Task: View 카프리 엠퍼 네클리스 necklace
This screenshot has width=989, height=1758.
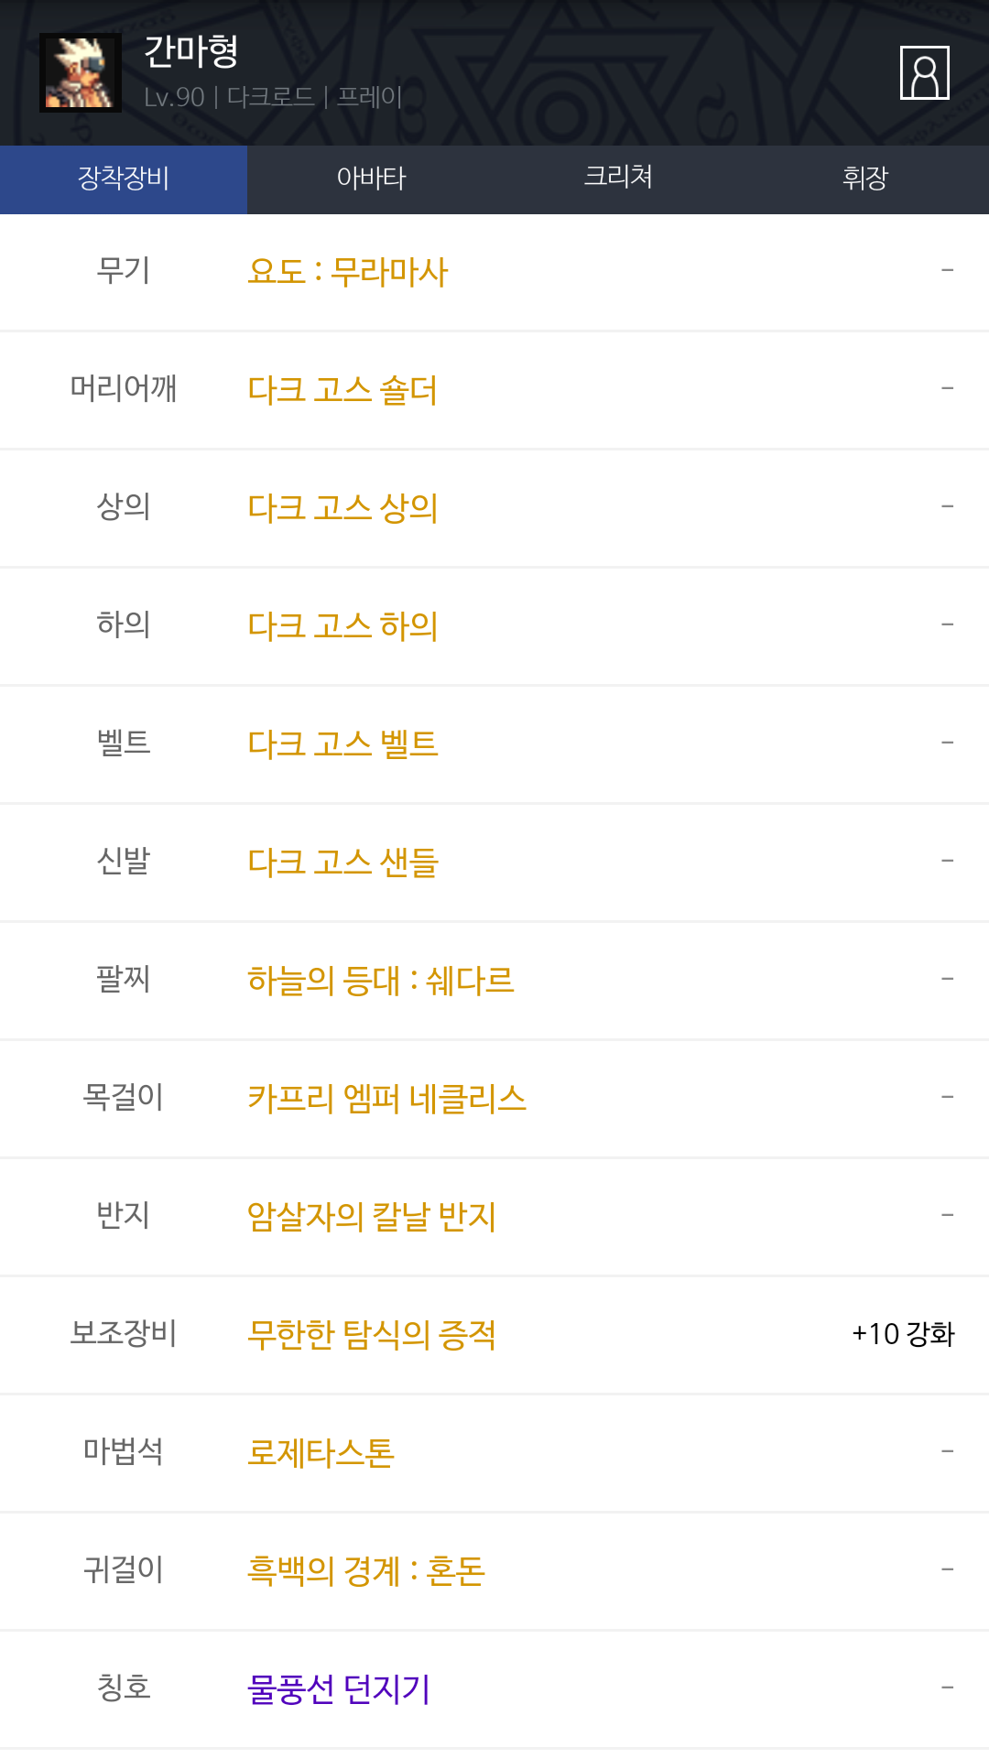Action: (x=386, y=1099)
